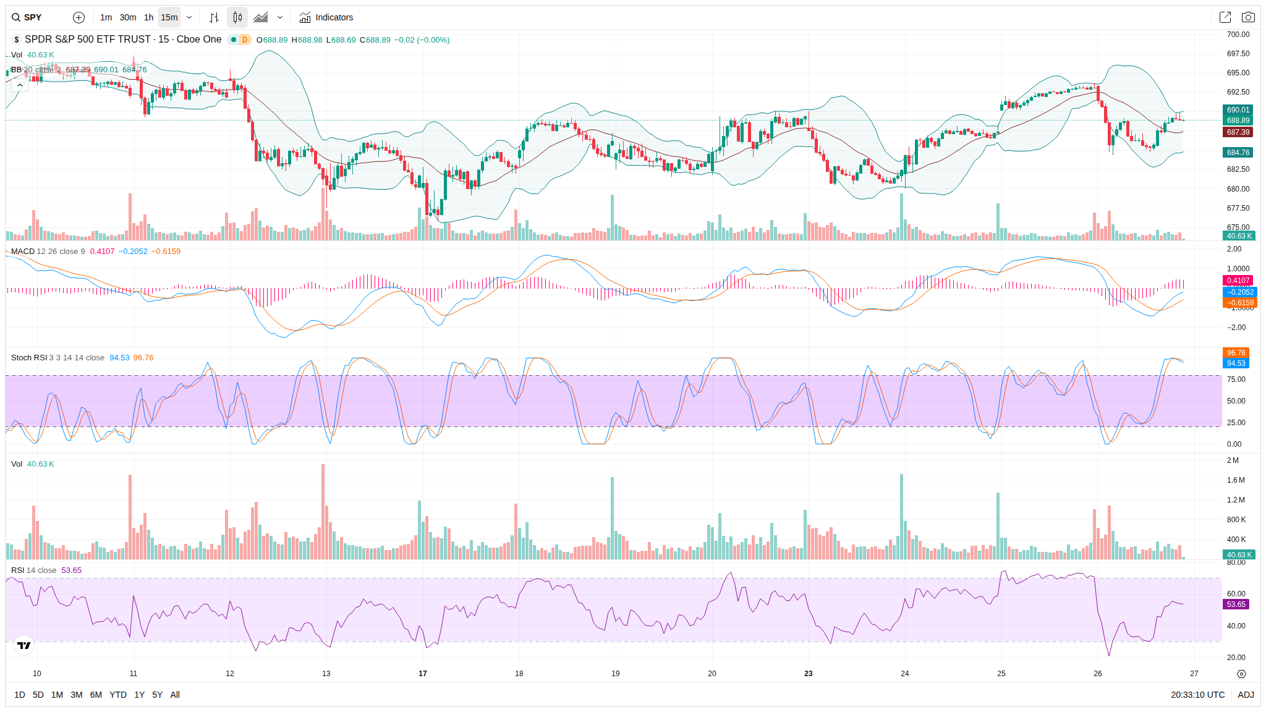The width and height of the screenshot is (1266, 712).
Task: Open the time axis settings gear
Action: 1241,674
